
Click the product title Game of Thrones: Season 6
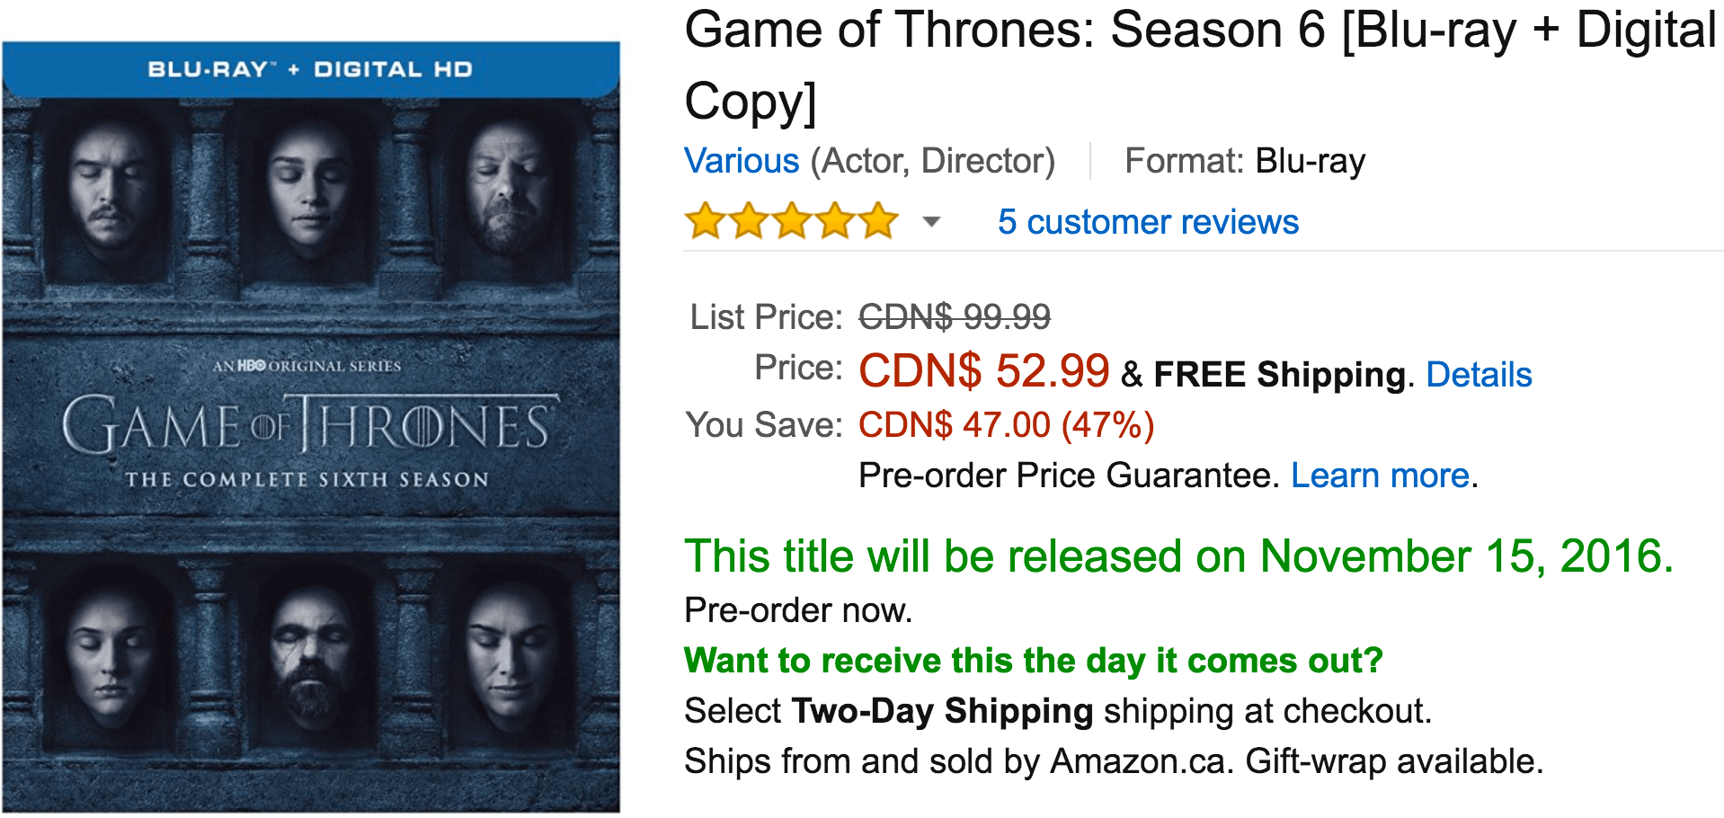[x=1200, y=65]
